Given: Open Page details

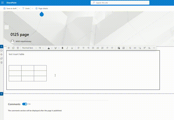Looking at the screenshot, I should click(41, 8).
